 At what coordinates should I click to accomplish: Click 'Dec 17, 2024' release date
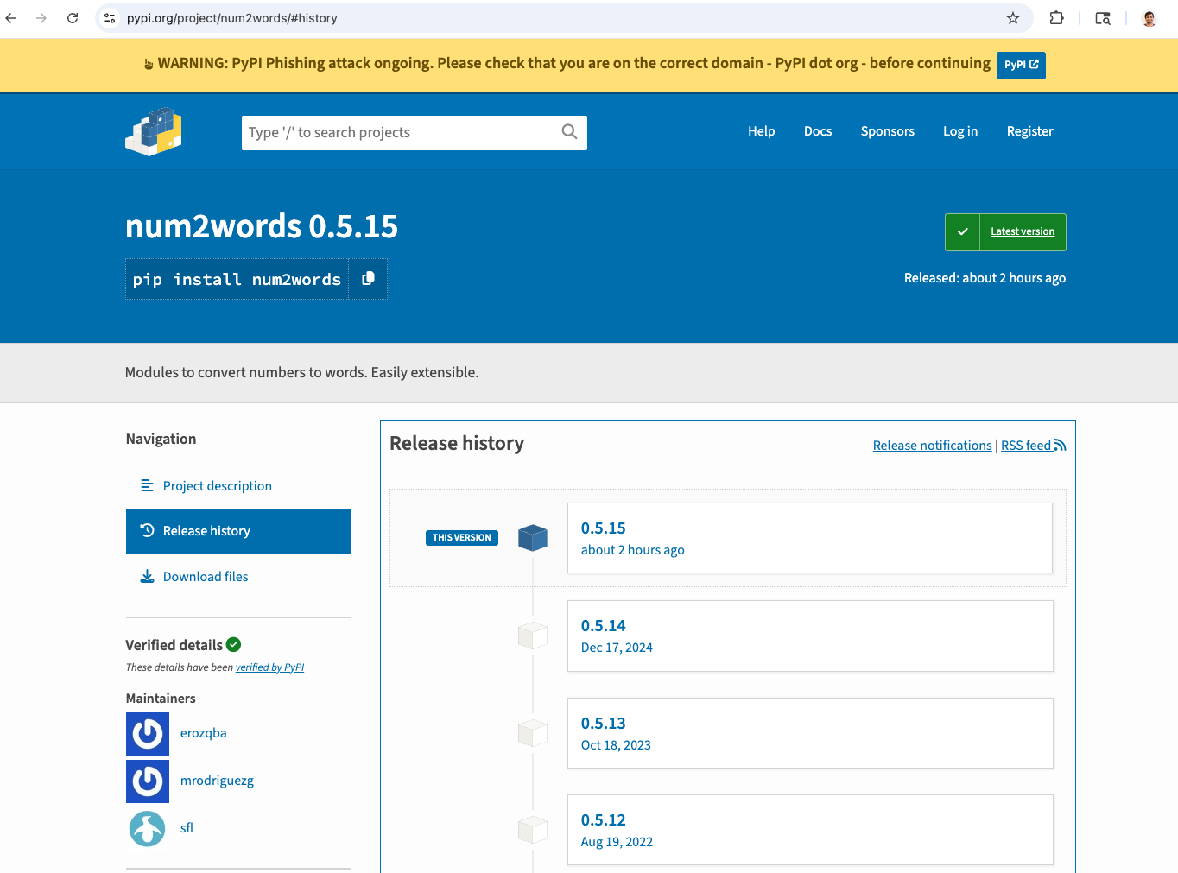coord(617,648)
